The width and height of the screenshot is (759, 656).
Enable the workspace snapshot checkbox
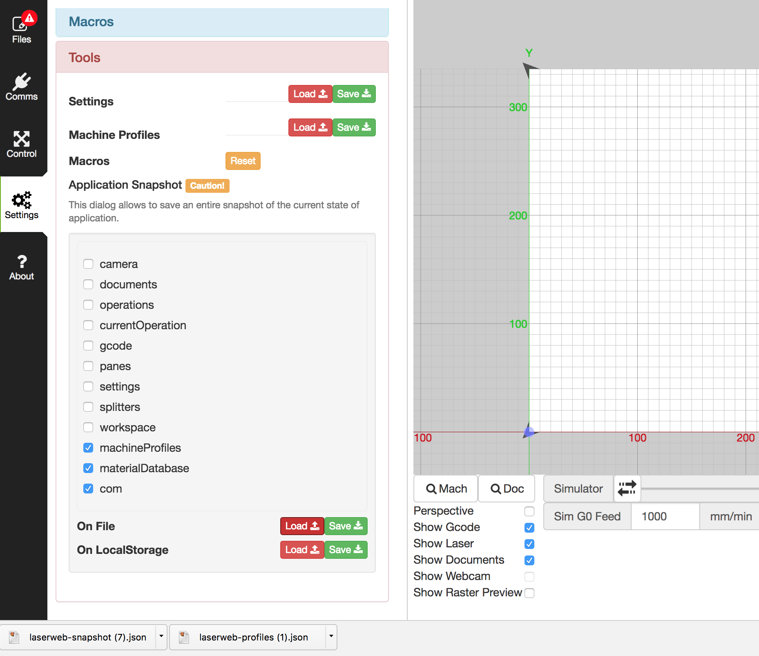[88, 427]
